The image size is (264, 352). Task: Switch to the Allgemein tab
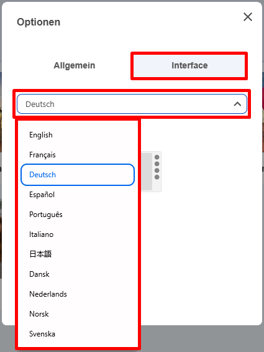(75, 65)
